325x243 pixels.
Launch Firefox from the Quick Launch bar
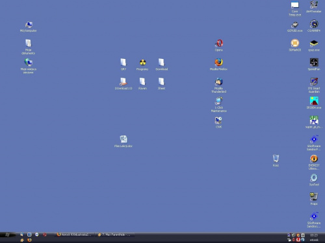(x=29, y=240)
